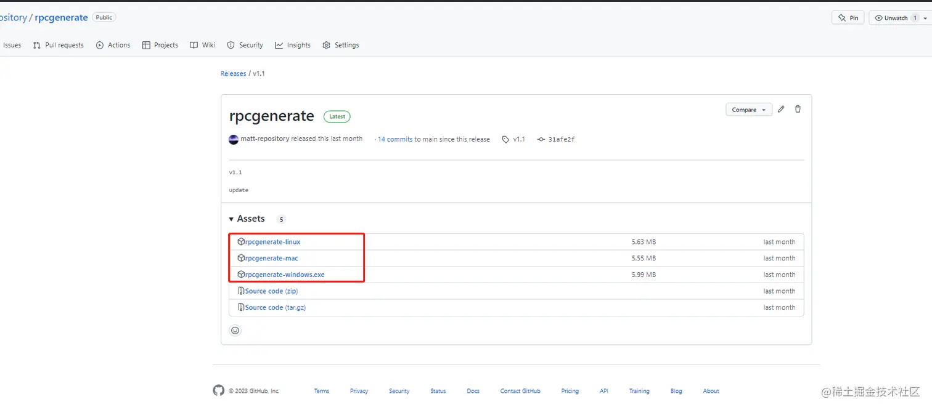Click the tag icon next to v1.1

[506, 140]
